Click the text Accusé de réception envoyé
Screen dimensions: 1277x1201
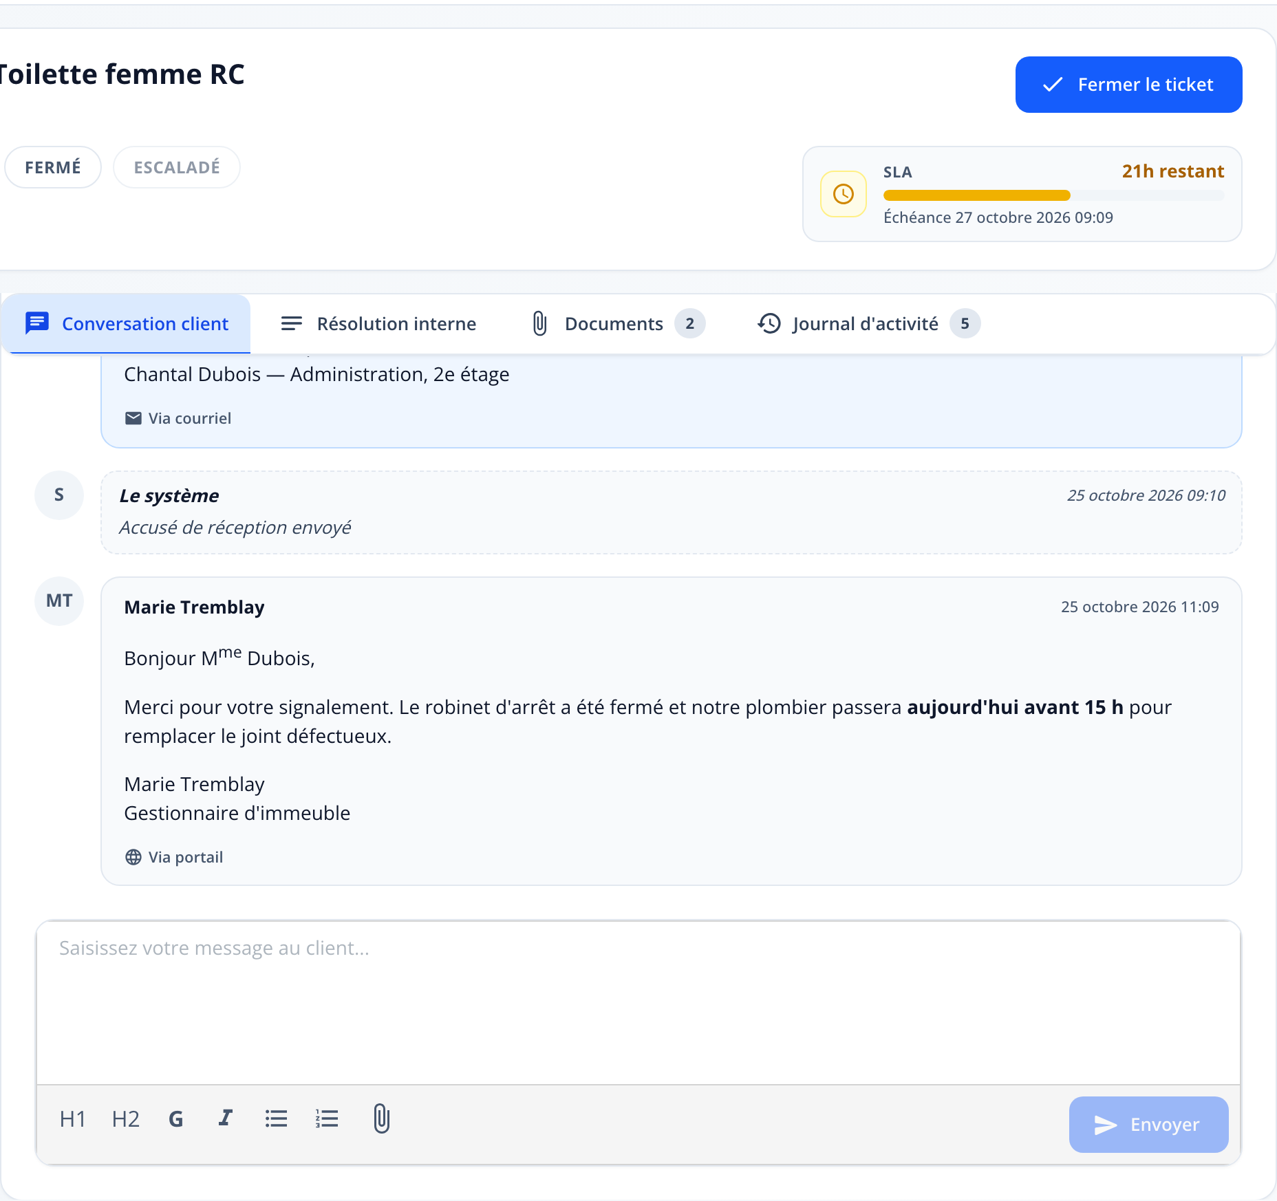click(x=235, y=528)
